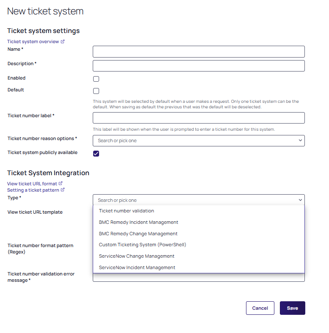329x333 pixels.
Task: Click into the Description text field
Action: click(x=199, y=66)
